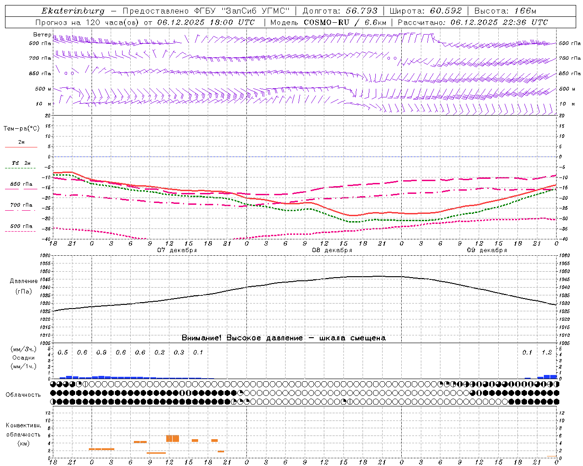Click the "Конвективн." convective cloud label
583x466 pixels.
(x=23, y=425)
